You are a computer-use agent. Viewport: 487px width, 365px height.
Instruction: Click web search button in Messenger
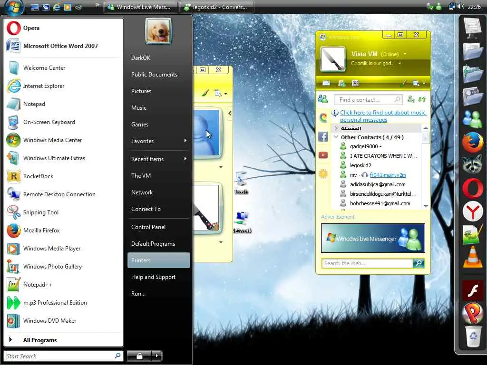pyautogui.click(x=419, y=263)
